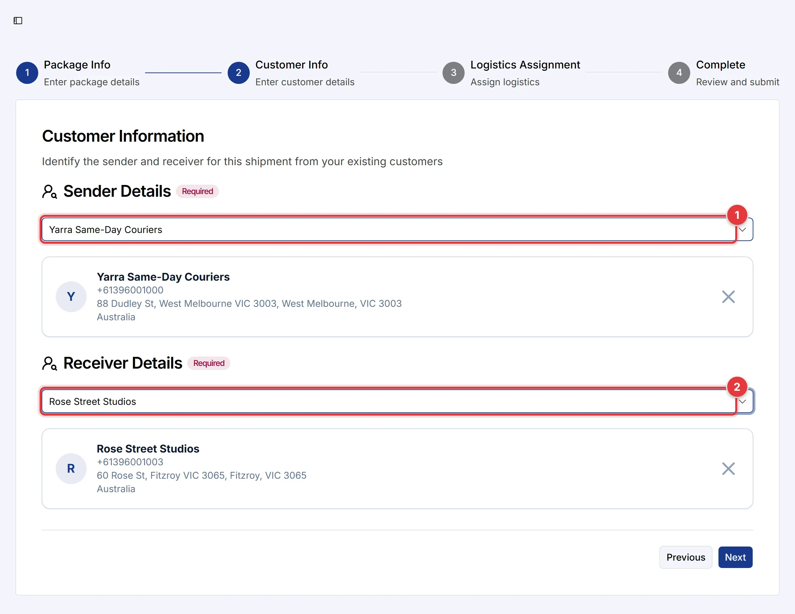Image resolution: width=795 pixels, height=614 pixels.
Task: Open step 4 Complete
Action: (x=679, y=73)
